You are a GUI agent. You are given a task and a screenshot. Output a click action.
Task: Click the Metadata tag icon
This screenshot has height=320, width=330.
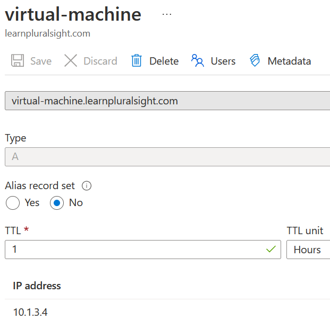click(x=255, y=61)
